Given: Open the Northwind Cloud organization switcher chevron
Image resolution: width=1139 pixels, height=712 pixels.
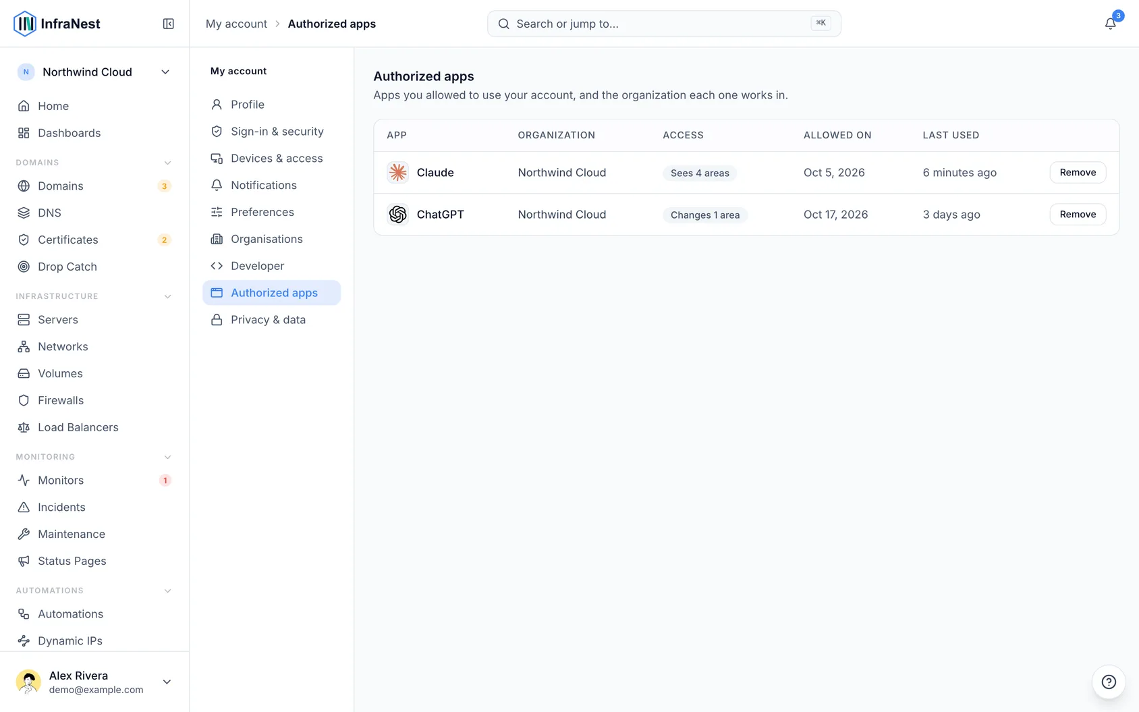Looking at the screenshot, I should tap(165, 72).
